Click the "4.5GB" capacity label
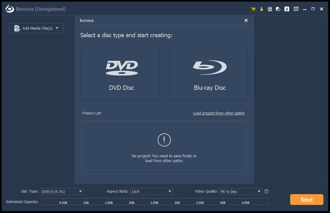 245,203
